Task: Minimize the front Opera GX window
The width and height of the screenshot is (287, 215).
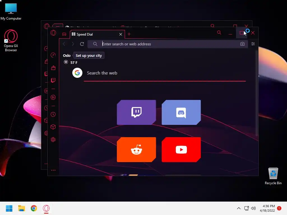Action: coord(230,33)
